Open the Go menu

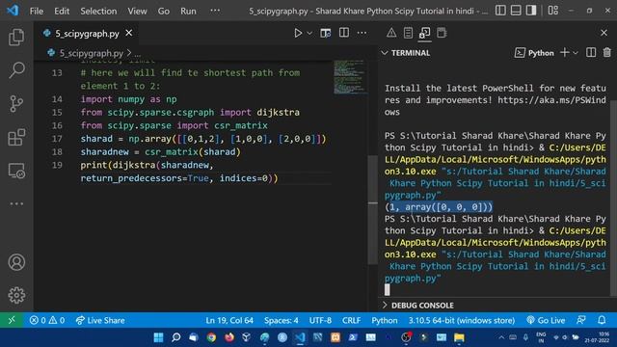[x=163, y=11]
